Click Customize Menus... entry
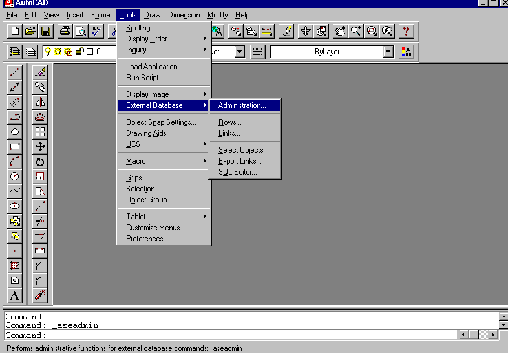 [164, 228]
